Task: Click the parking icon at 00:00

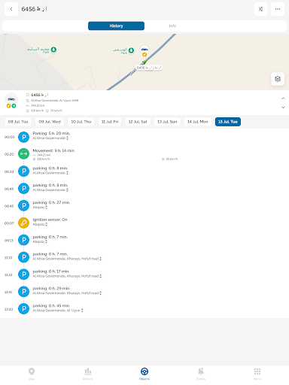Action: point(24,137)
